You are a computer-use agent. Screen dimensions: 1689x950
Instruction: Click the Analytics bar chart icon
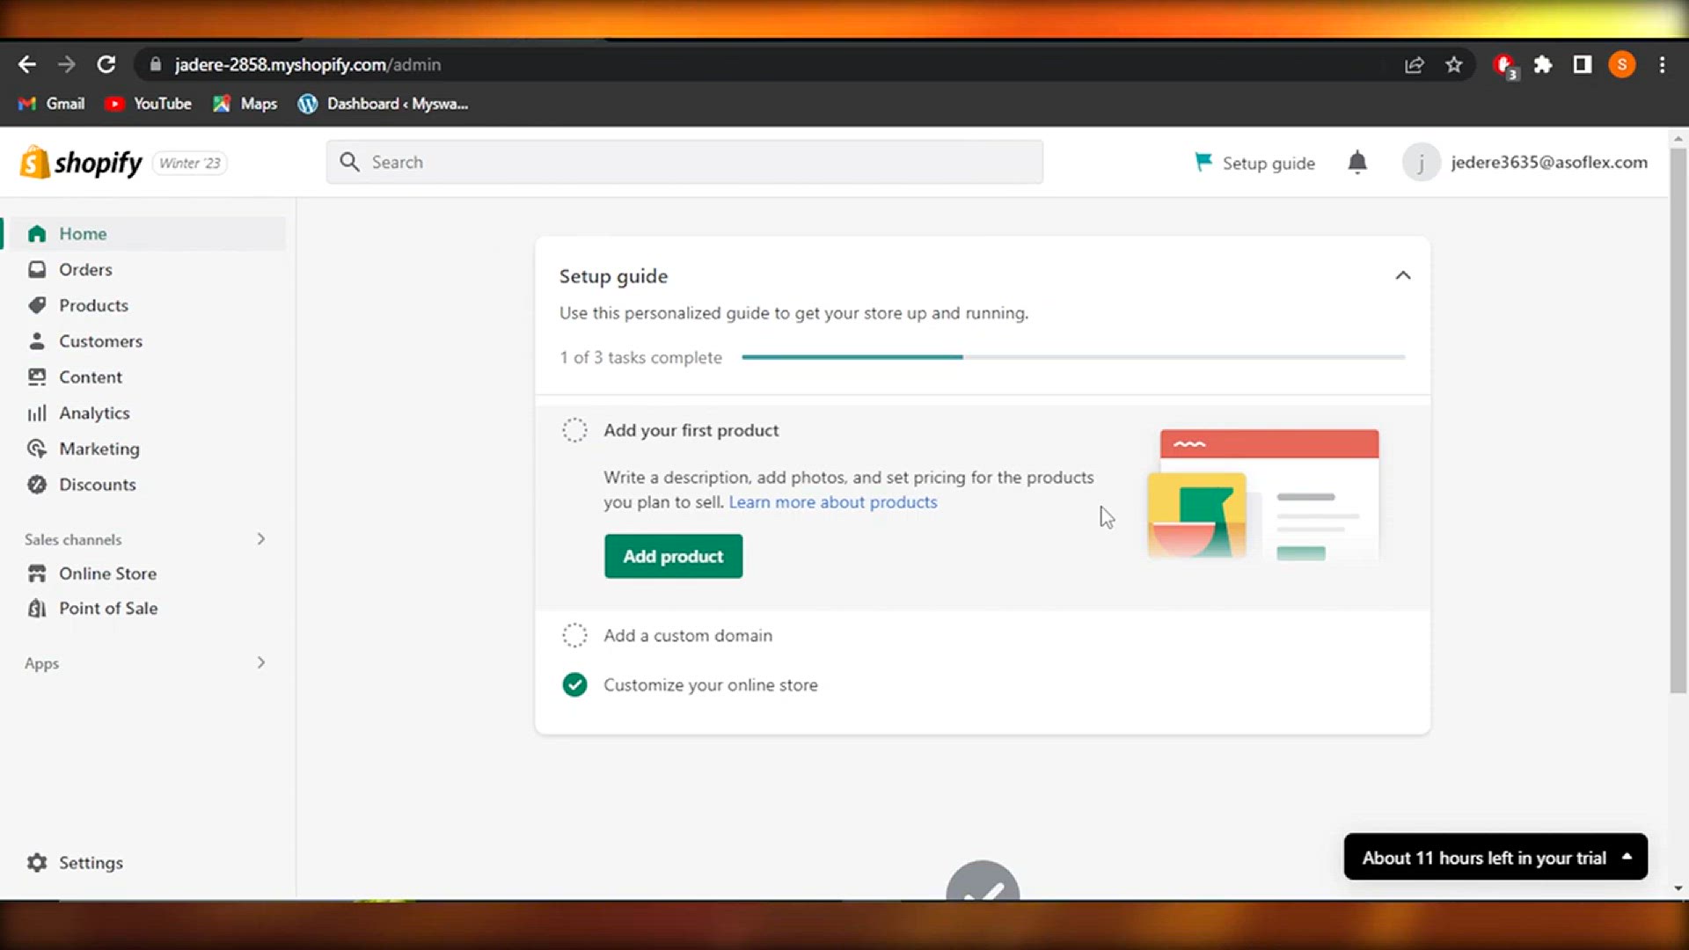click(x=36, y=413)
